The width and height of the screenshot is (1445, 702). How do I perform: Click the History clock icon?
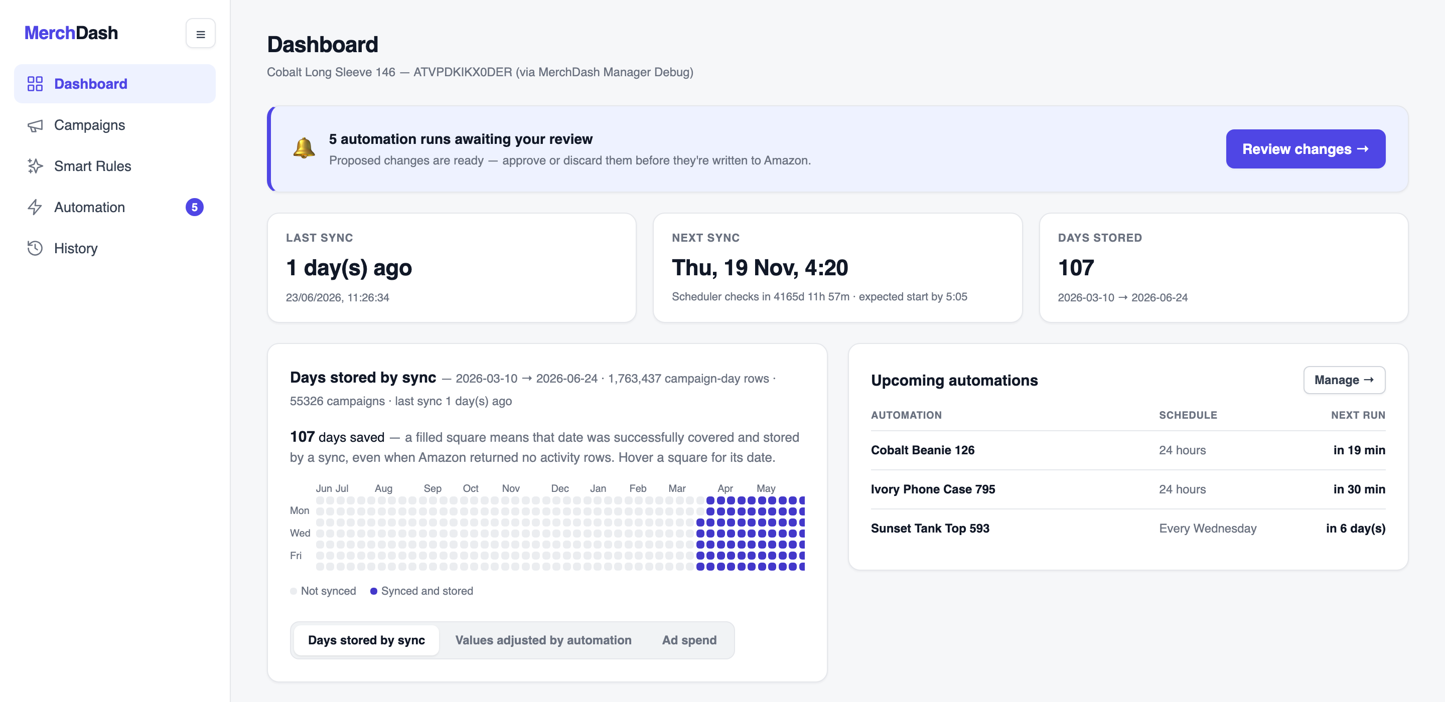pyautogui.click(x=35, y=248)
